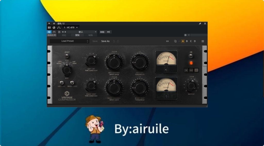The image size is (264, 146).
Task: Open the 默认 preset dropdown
Action: point(82,32)
